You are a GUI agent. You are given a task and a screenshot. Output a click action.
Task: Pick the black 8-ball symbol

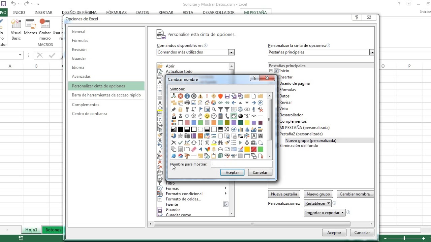point(240,116)
